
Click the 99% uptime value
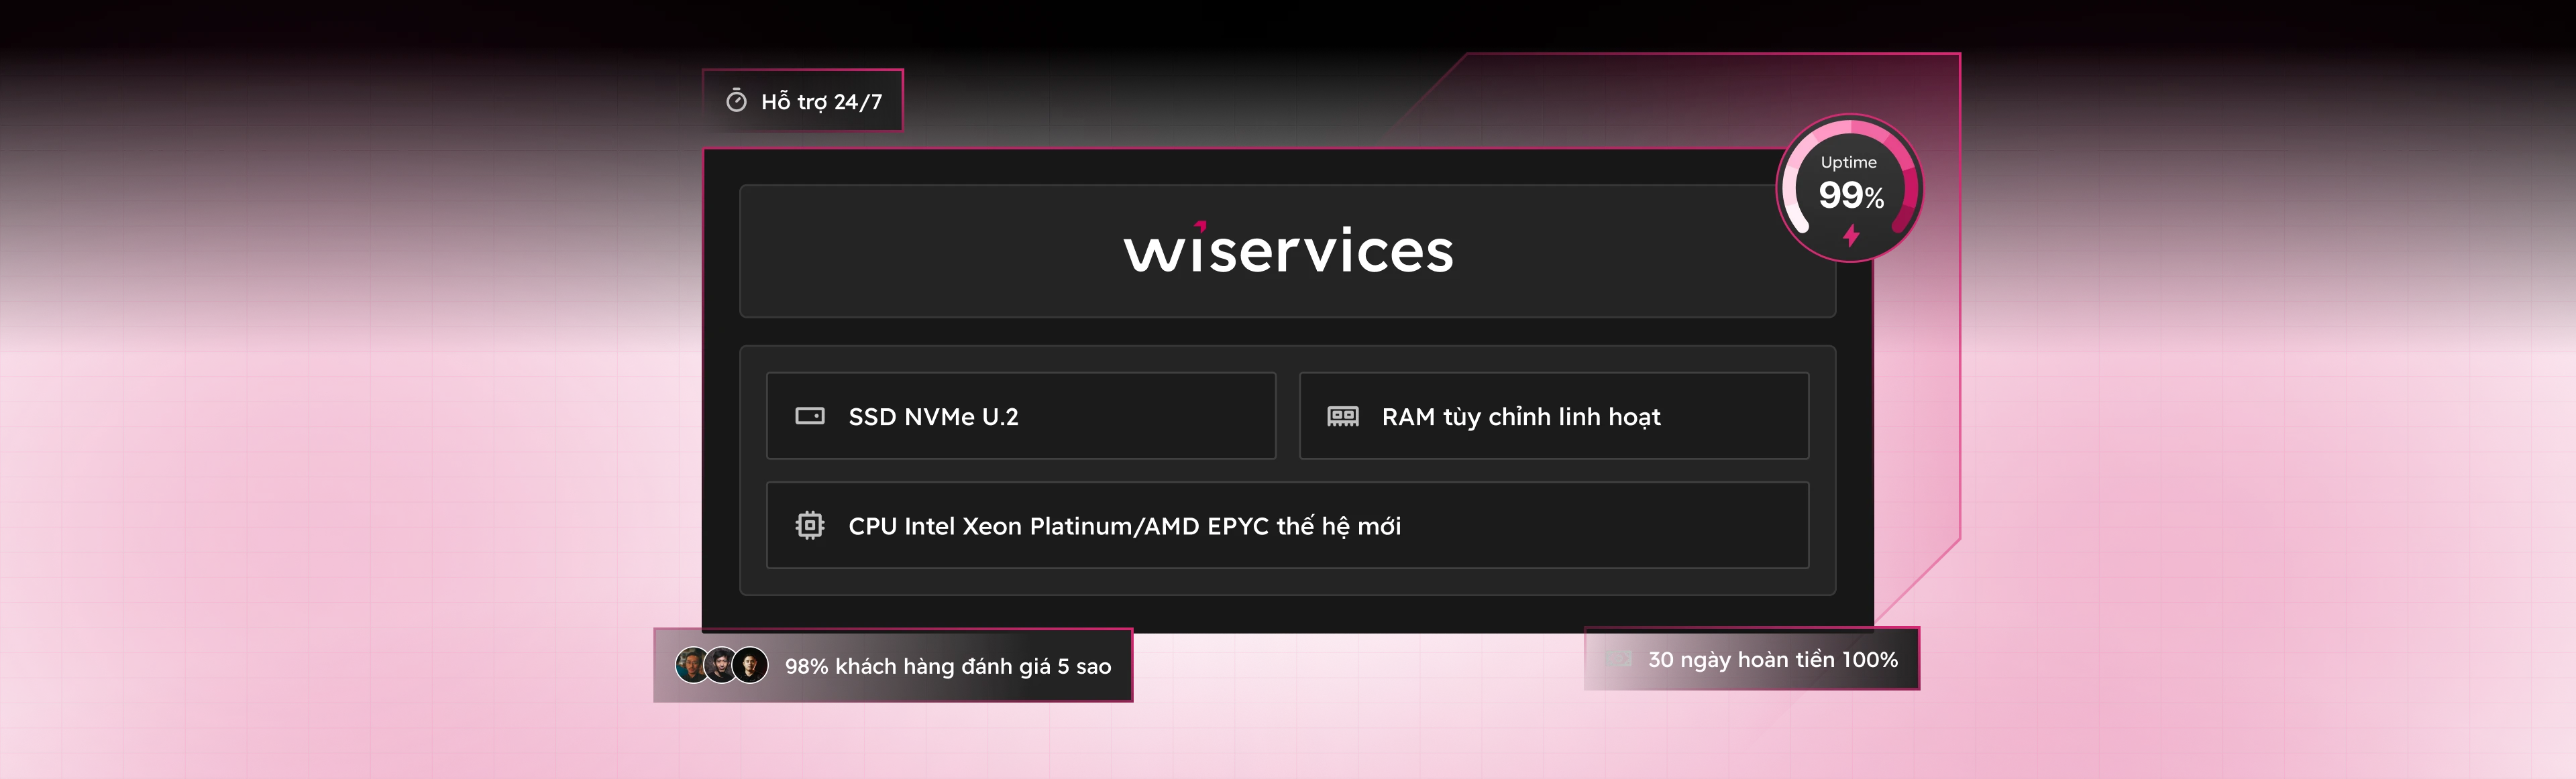(1851, 194)
